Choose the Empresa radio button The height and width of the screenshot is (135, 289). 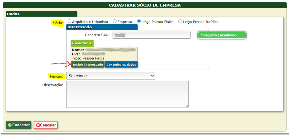coord(115,22)
